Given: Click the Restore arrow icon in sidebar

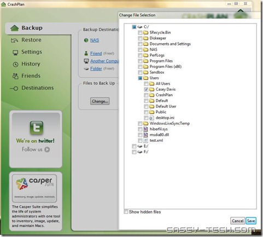Looking at the screenshot, I should click(14, 41).
